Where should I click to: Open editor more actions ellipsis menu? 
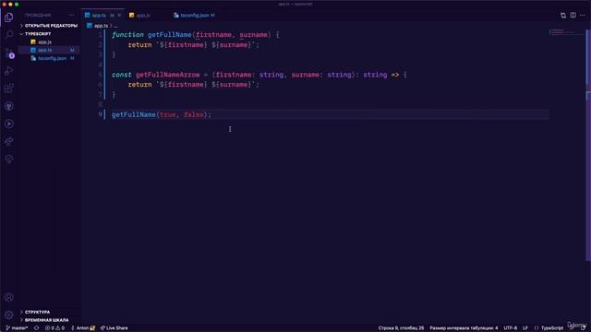[583, 15]
